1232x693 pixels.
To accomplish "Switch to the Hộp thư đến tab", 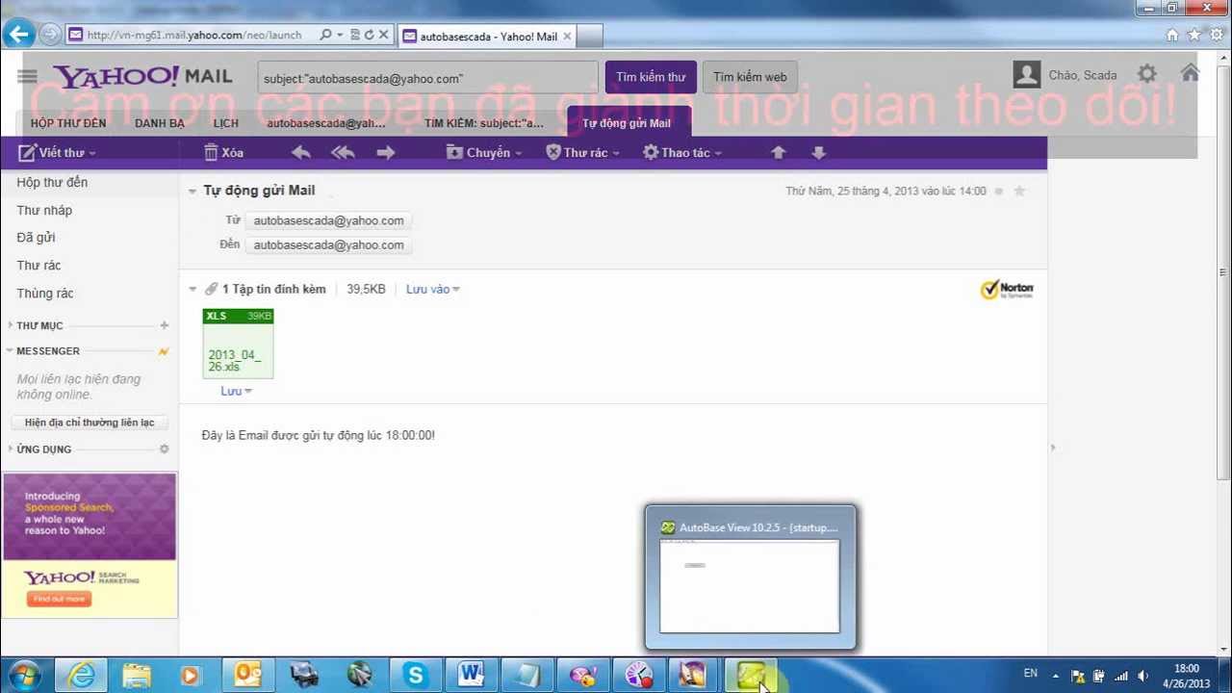I will pyautogui.click(x=68, y=123).
